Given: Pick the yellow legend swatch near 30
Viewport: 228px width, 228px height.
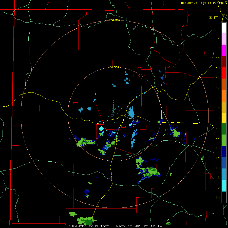Looking at the screenshot, I should click(224, 118).
